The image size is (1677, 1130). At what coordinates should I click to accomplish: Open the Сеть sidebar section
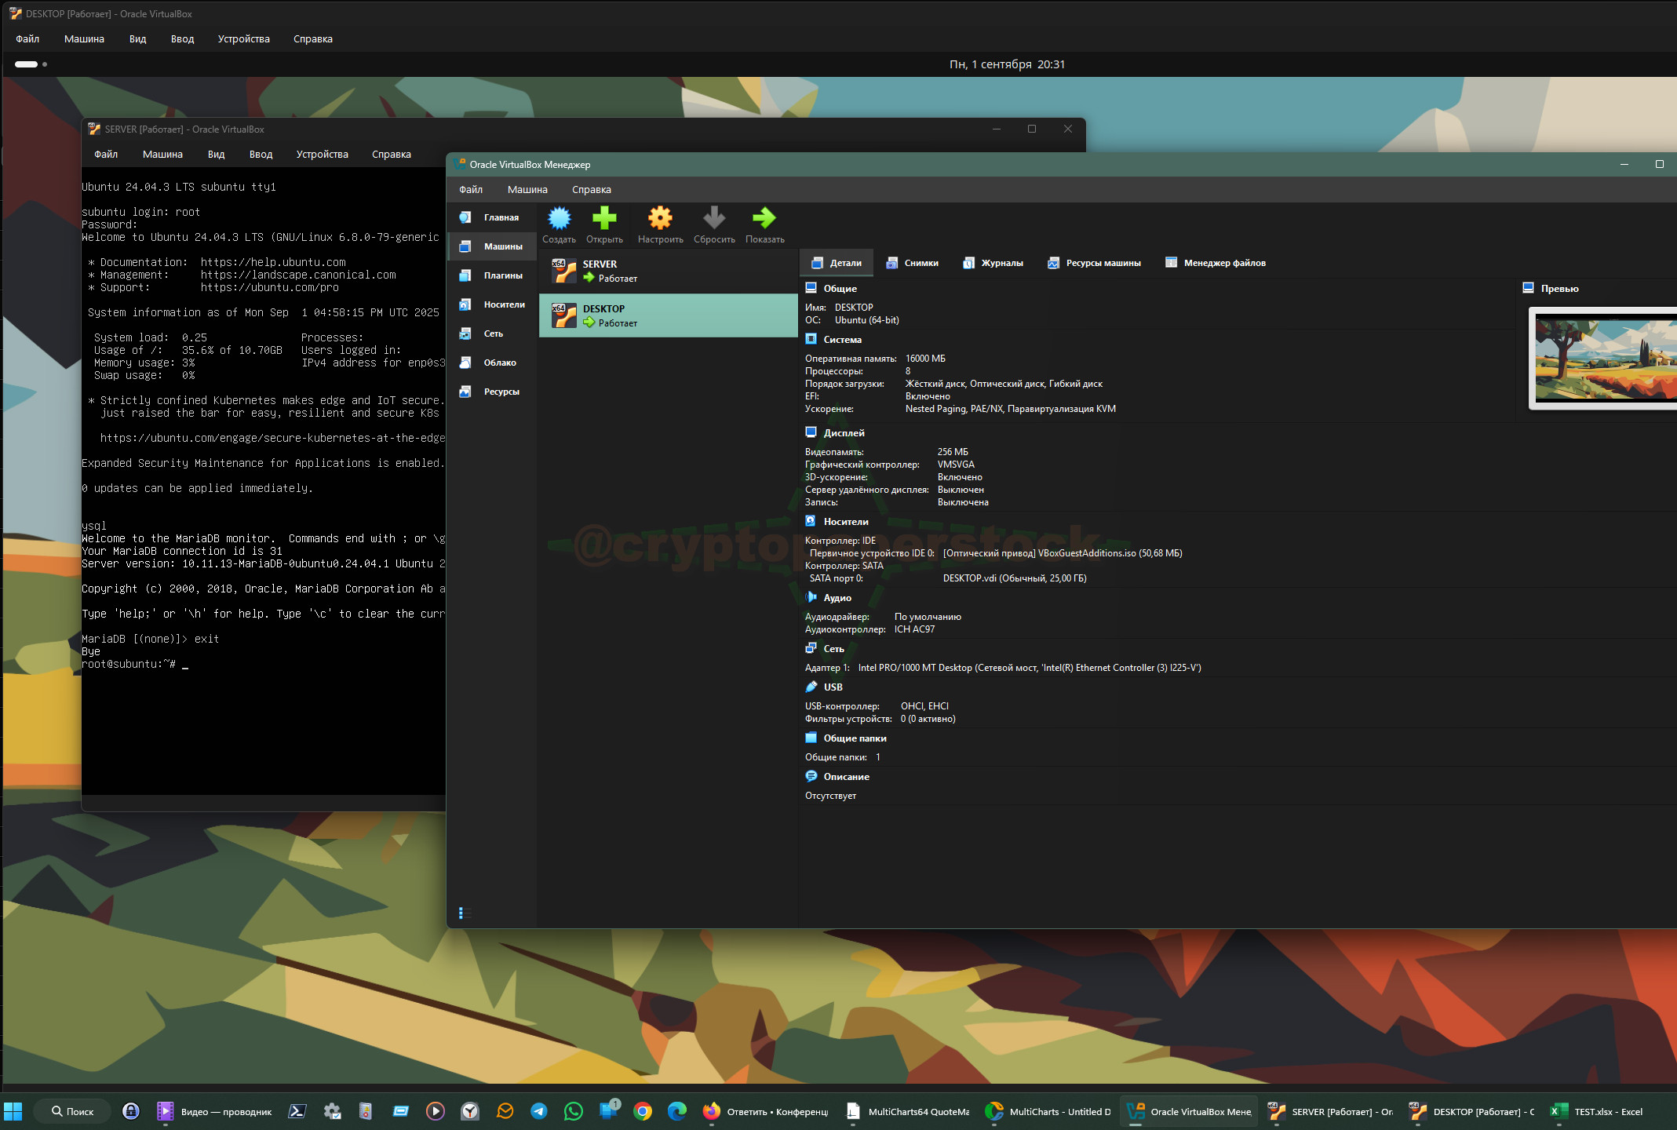pyautogui.click(x=493, y=334)
